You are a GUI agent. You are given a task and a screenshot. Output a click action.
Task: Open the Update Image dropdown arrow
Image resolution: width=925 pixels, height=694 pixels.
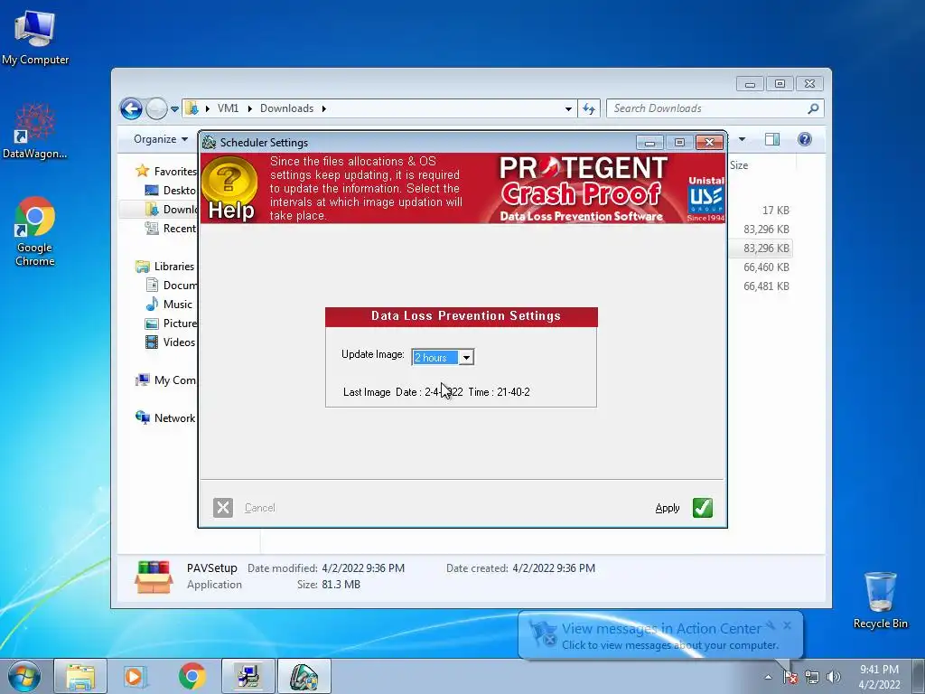(466, 357)
